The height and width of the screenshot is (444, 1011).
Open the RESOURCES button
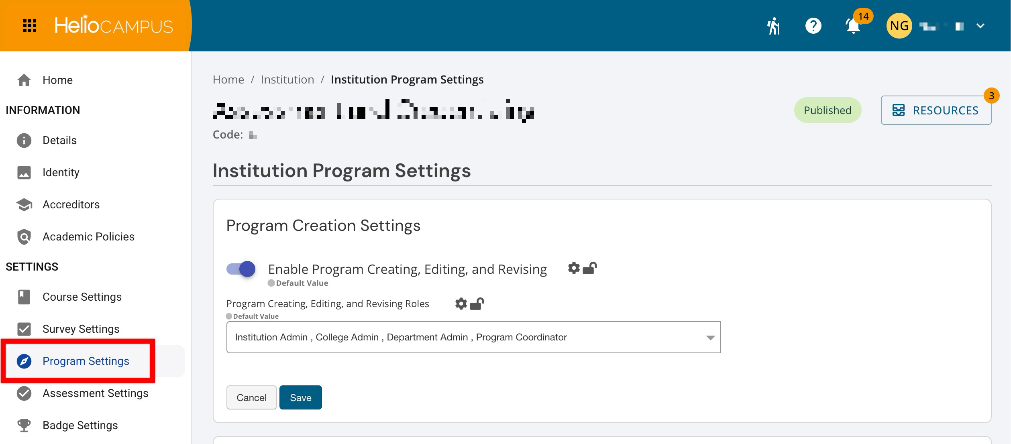[x=936, y=110]
